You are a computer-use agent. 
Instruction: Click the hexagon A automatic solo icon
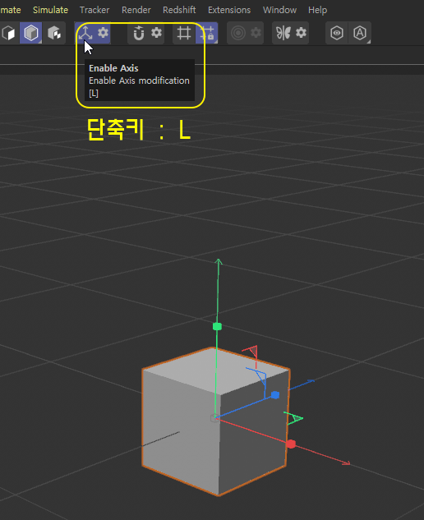360,33
